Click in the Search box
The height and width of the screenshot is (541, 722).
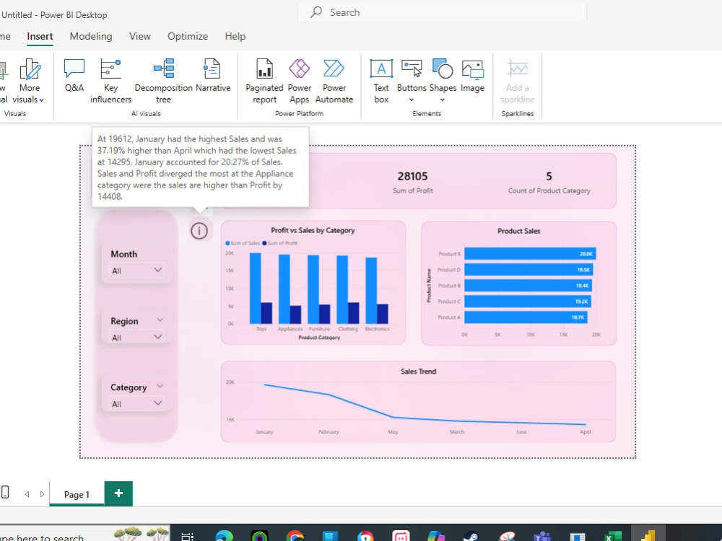click(x=442, y=12)
